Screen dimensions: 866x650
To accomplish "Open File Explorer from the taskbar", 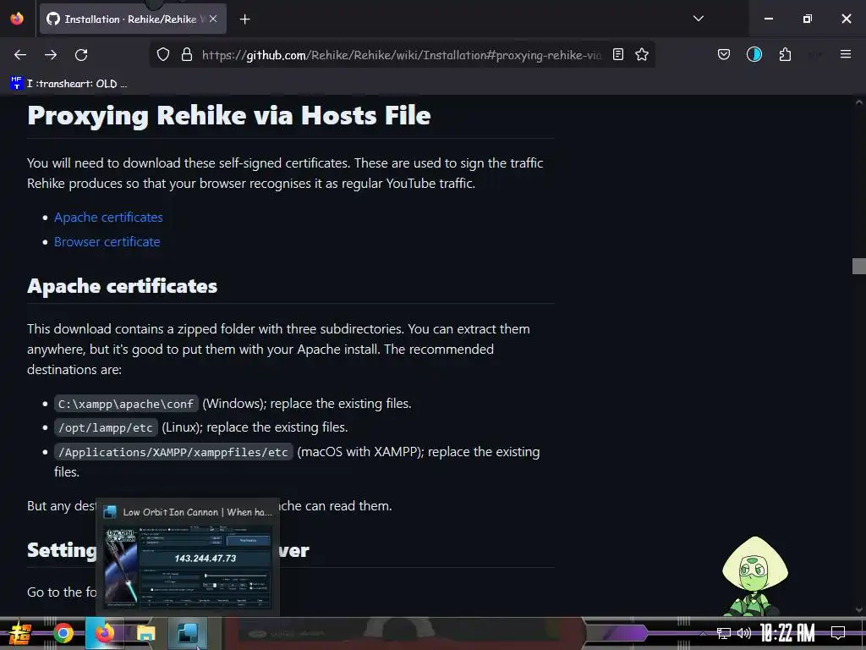I will click(145, 633).
